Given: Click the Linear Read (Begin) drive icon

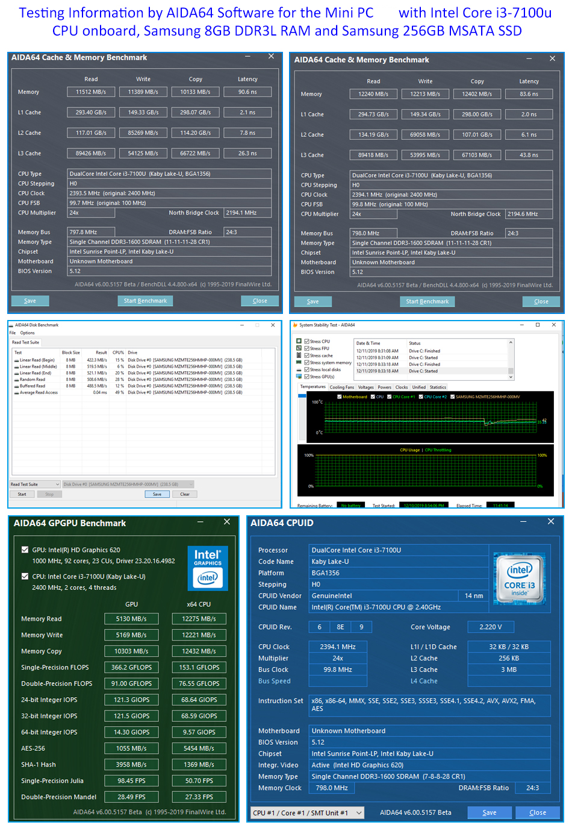Looking at the screenshot, I should [16, 360].
